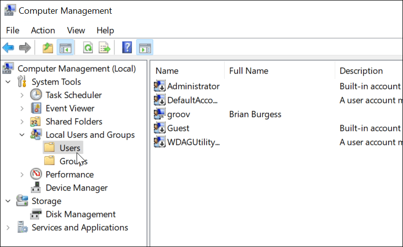Click the Description column header

tap(361, 71)
